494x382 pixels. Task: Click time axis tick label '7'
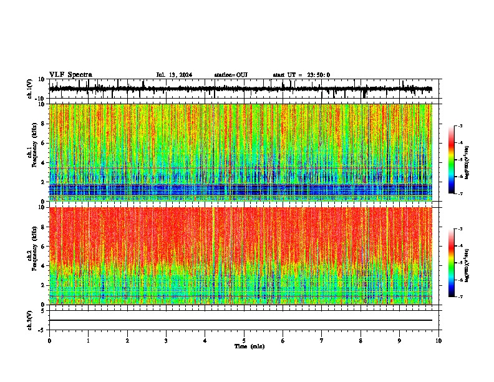point(322,341)
